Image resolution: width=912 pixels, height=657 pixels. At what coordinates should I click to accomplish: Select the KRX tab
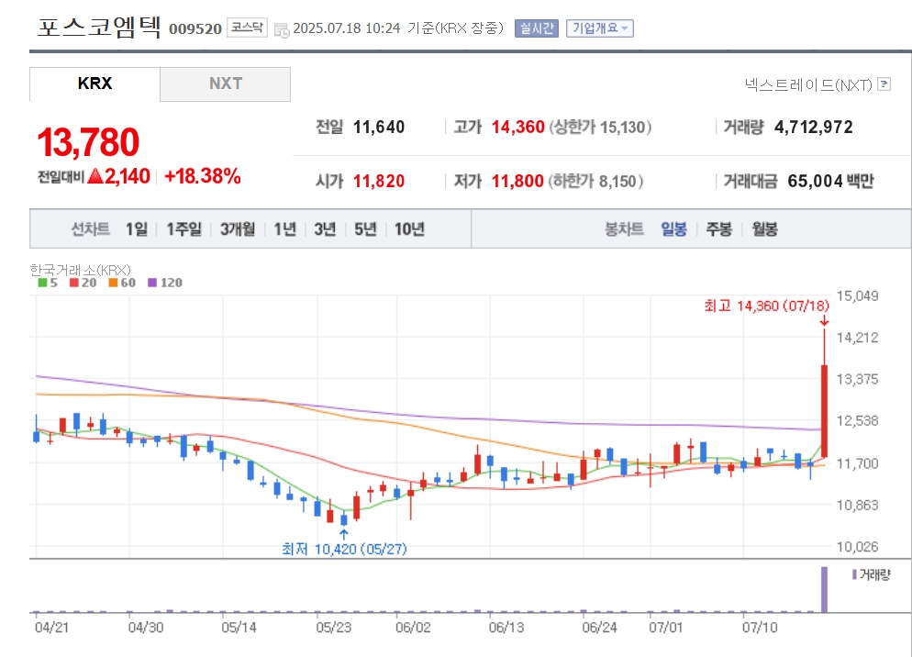[x=95, y=84]
